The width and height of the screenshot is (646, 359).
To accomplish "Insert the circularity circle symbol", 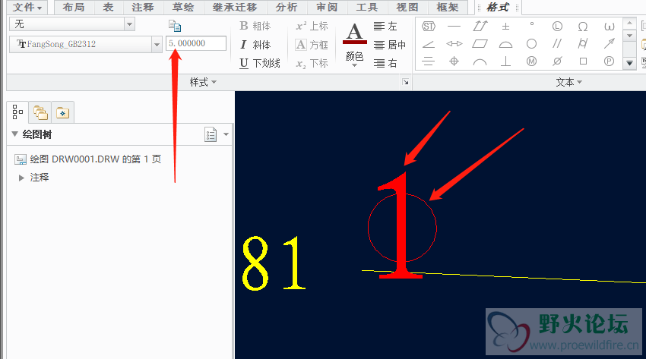I will pyautogui.click(x=531, y=43).
